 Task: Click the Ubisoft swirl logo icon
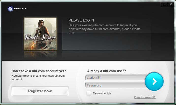click(10, 9)
